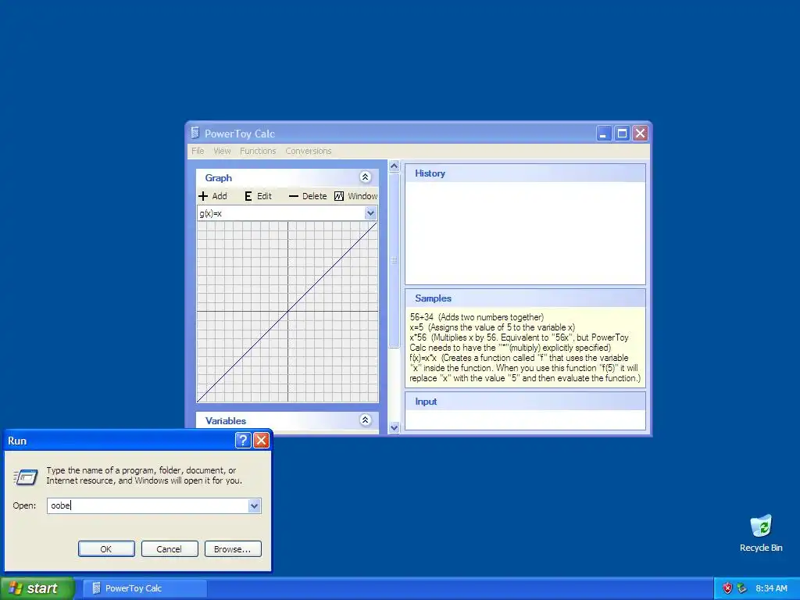Click the left pane vertical scrollbar thumb
Viewport: 800px width, 600px height.
pos(394,260)
